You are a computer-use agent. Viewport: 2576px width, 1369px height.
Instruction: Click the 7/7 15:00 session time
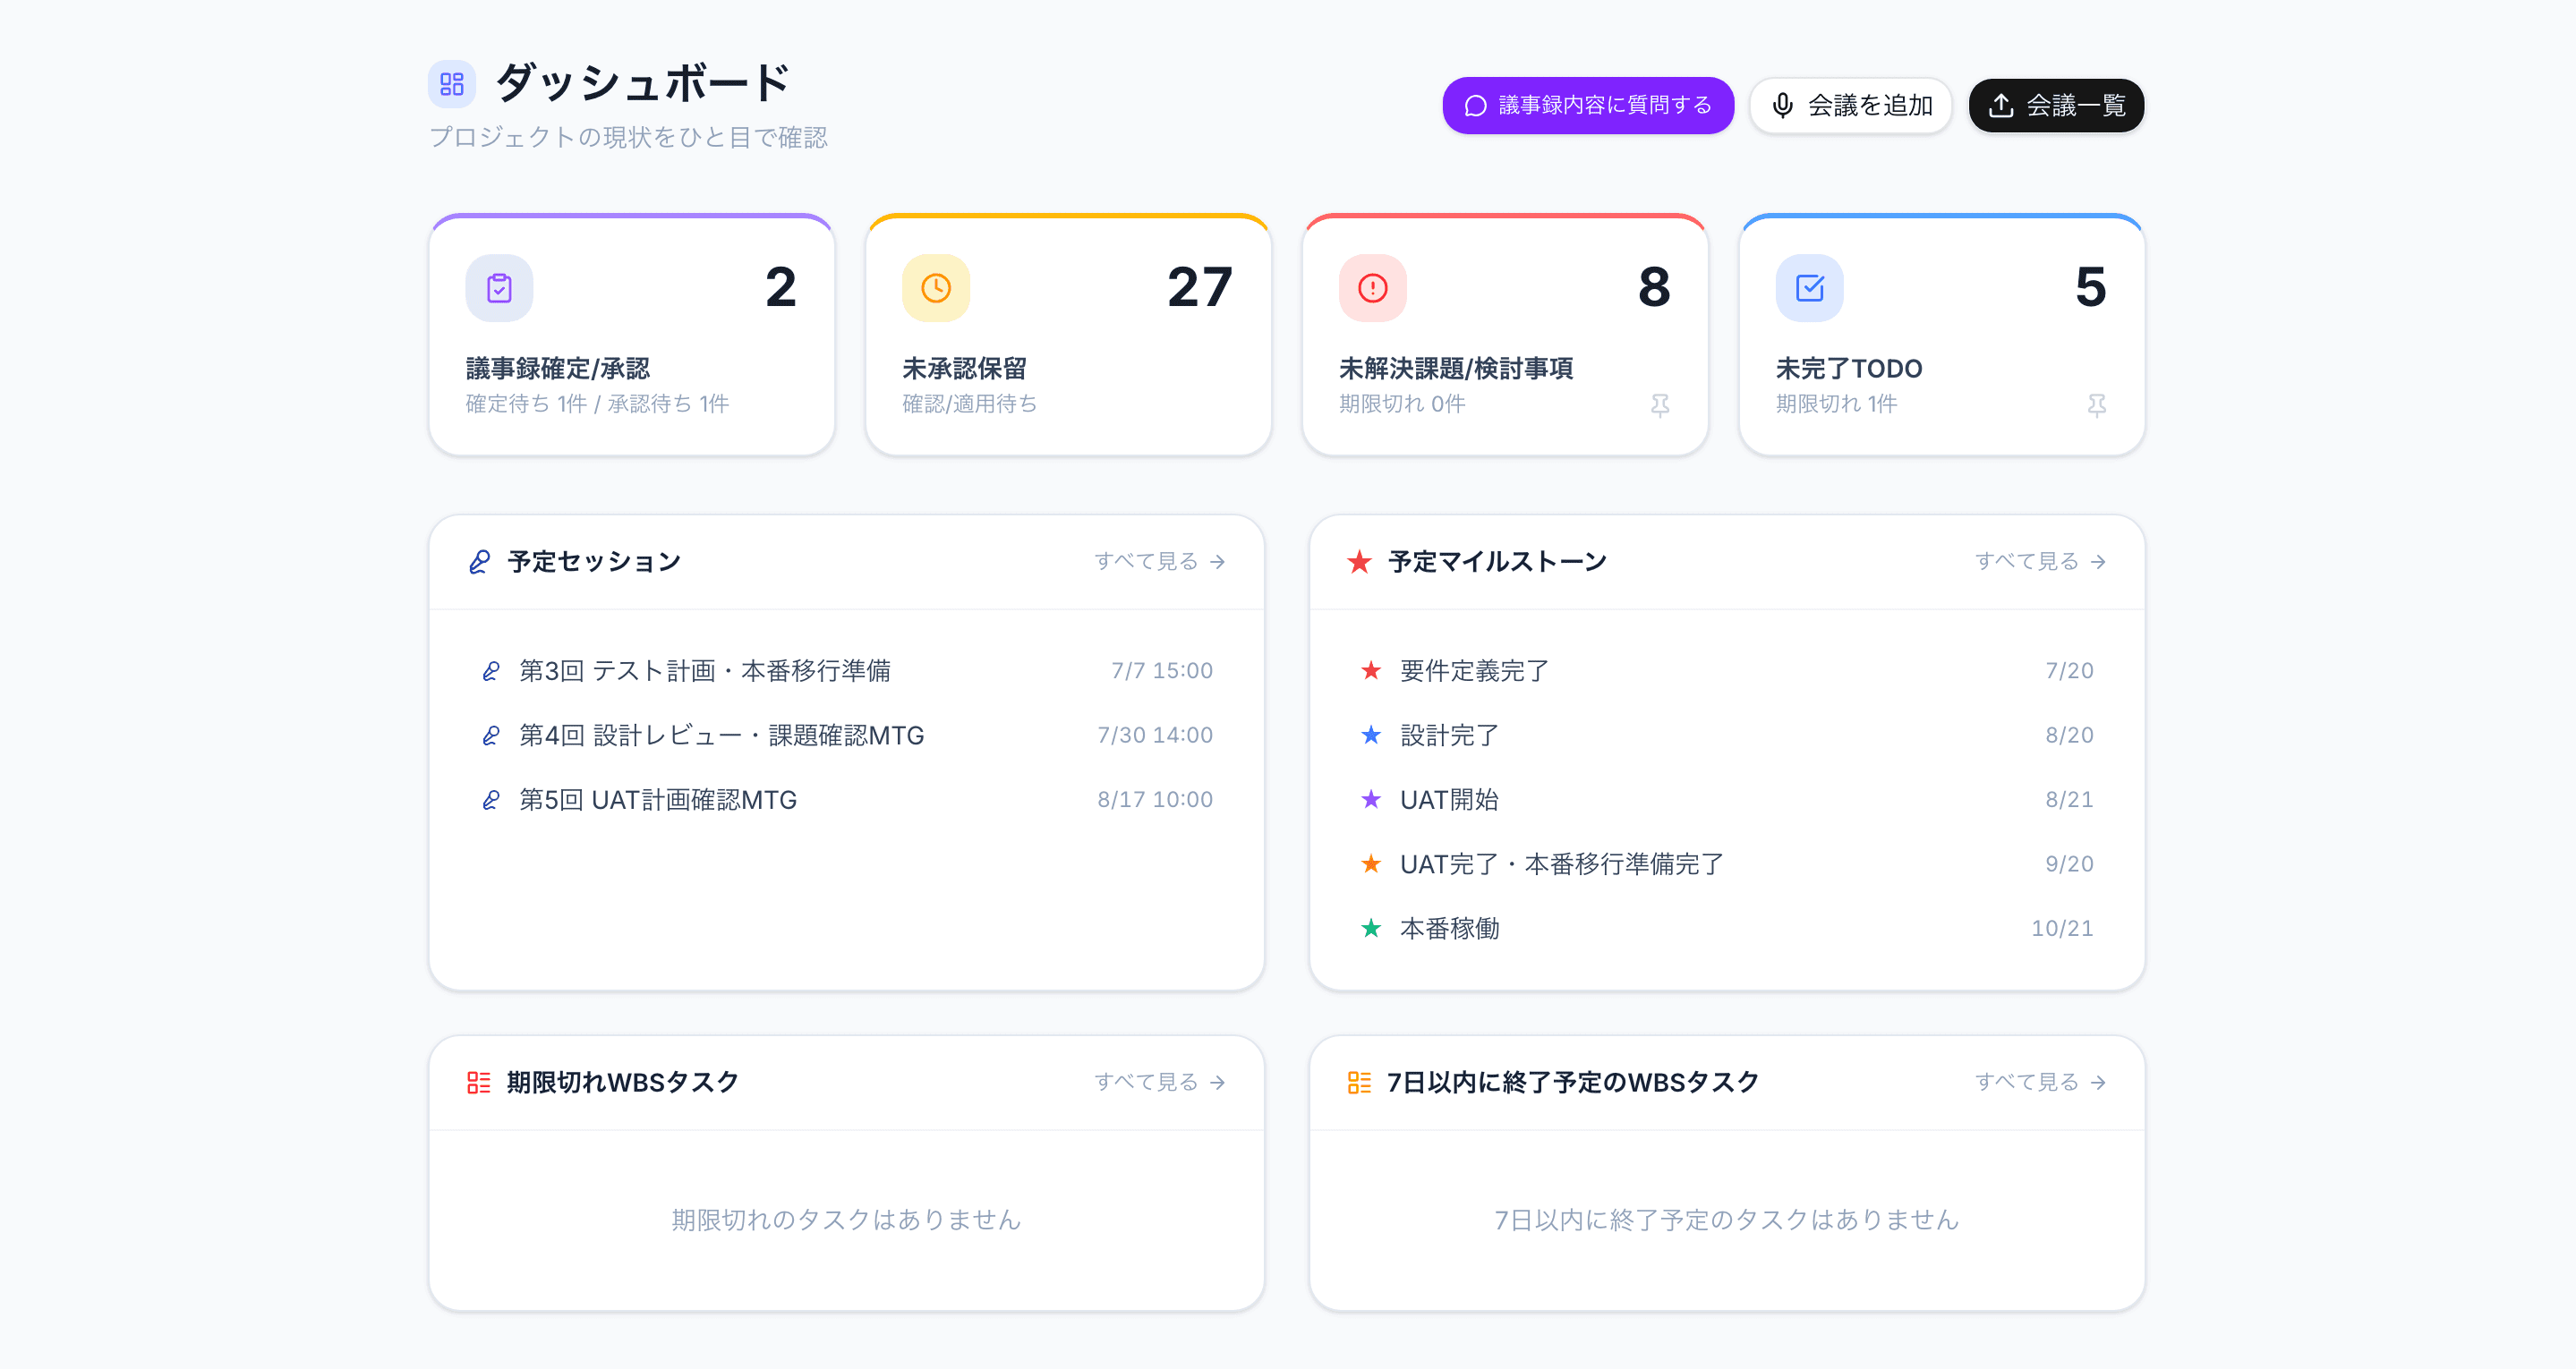[x=1162, y=670]
